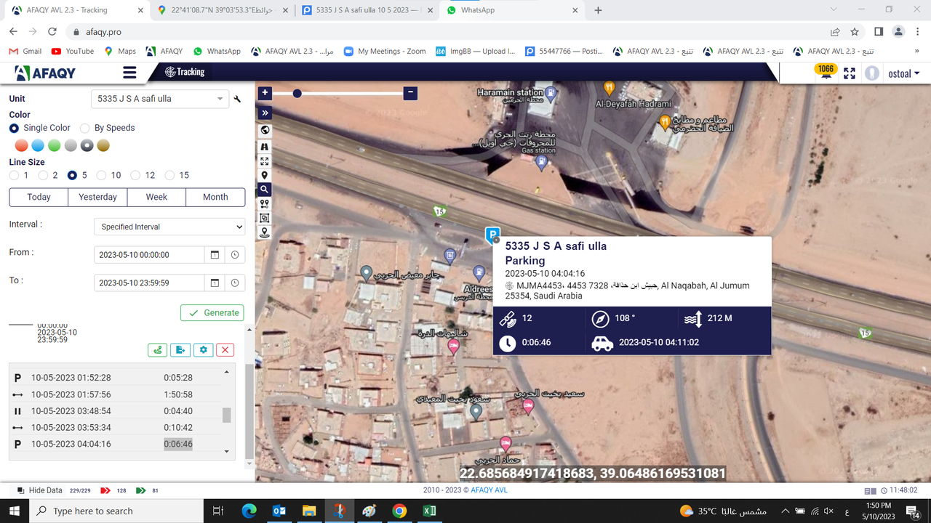Open the map layers globe icon

(264, 129)
